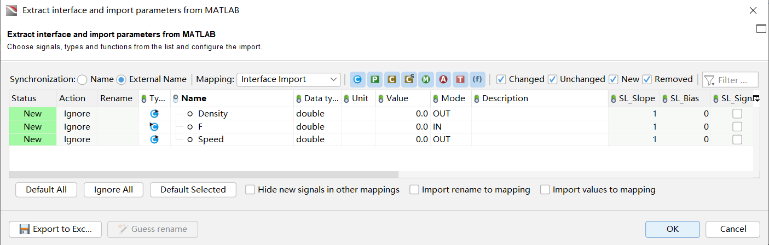Toggle the olive square C filter icon
Viewport: 769px width, 245px height.
click(391, 79)
